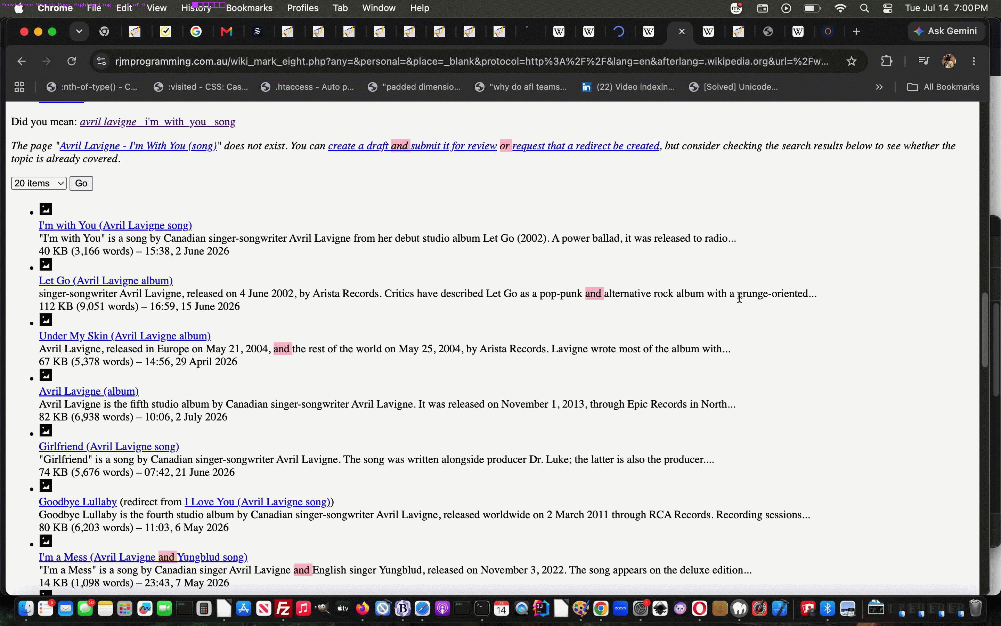
Task: Open Girlfriend (Avril Lavigne song) link
Action: coord(109,446)
